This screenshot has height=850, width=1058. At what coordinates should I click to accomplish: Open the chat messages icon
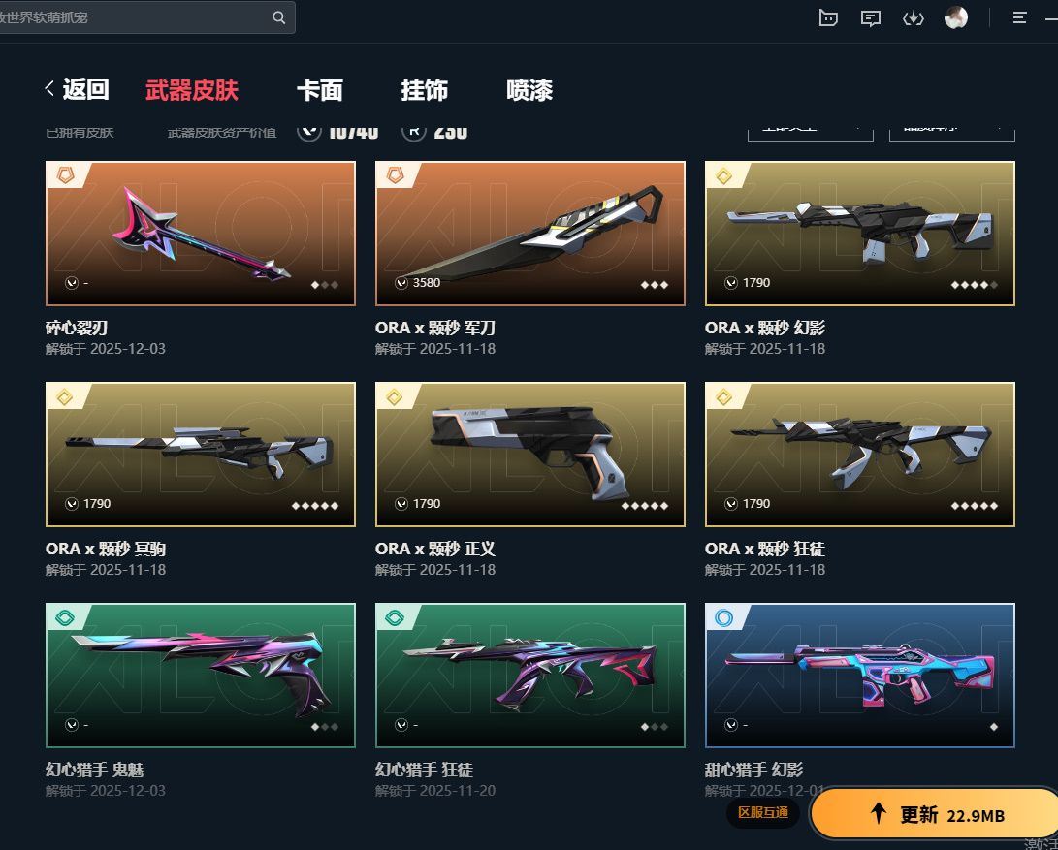click(871, 18)
